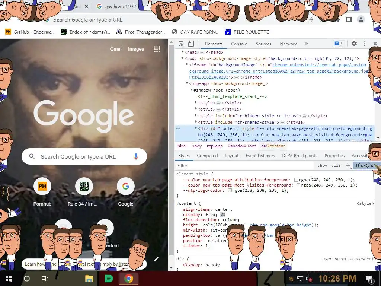Viewport: 381px width, 286px height.
Task: Start voice search with the microphone icon
Action: click(x=136, y=157)
